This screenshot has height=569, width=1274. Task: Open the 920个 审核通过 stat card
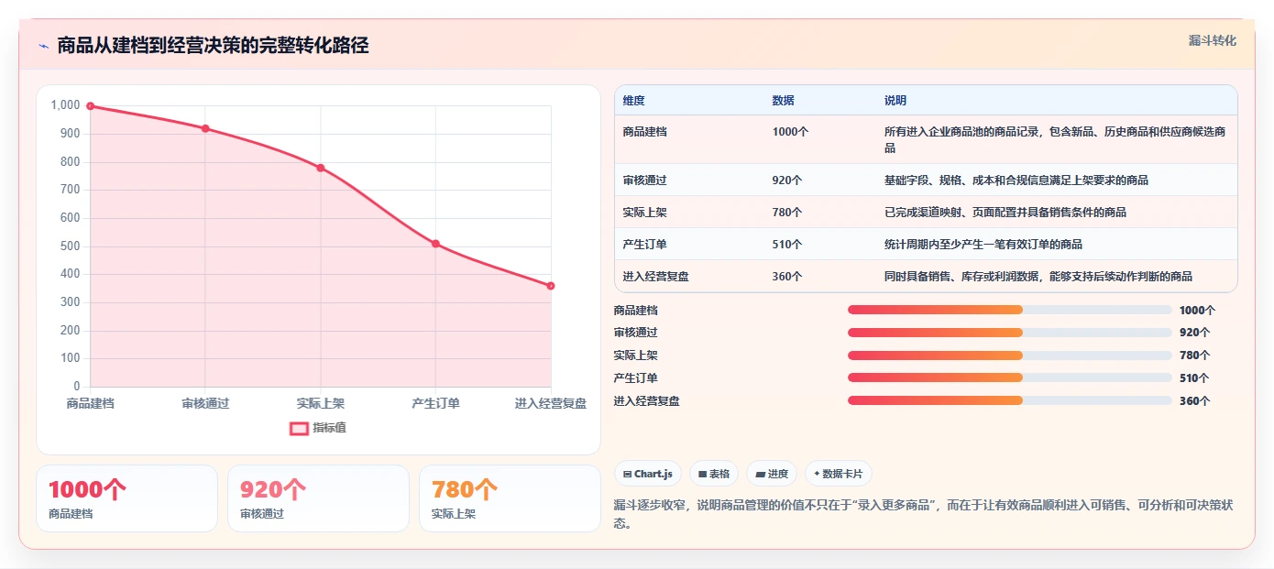tap(318, 498)
